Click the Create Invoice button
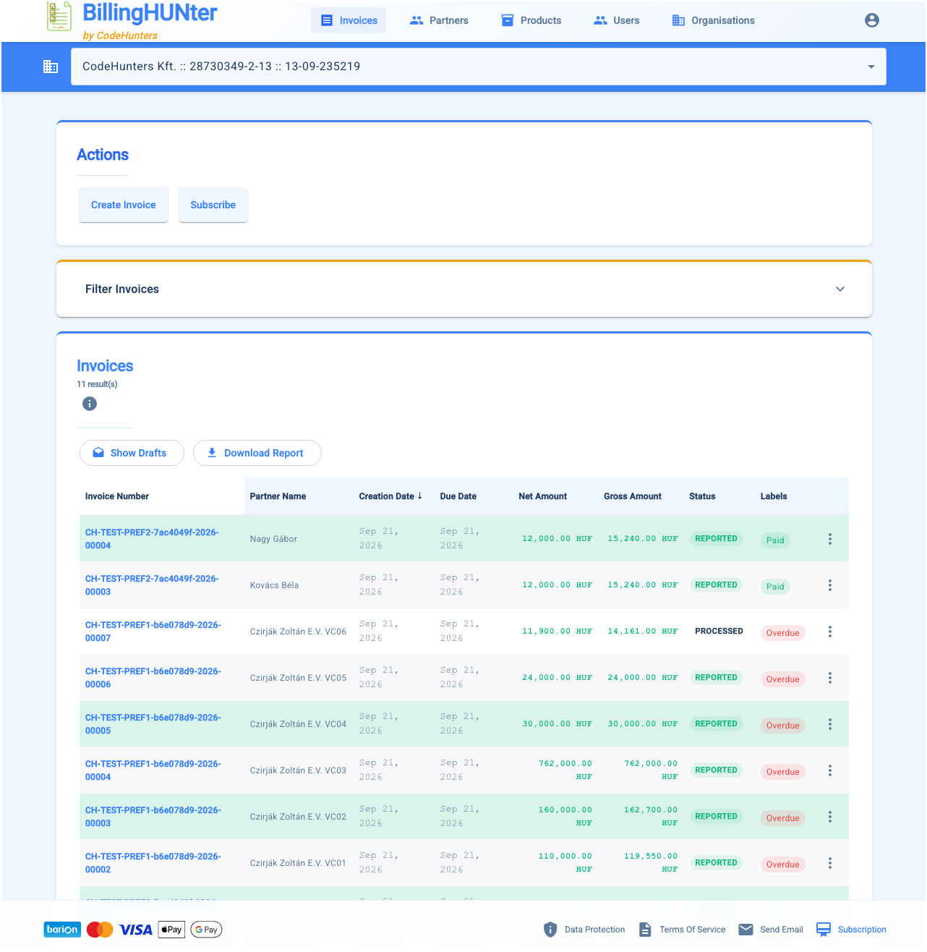Viewport: 927px width, 952px height. [x=124, y=205]
